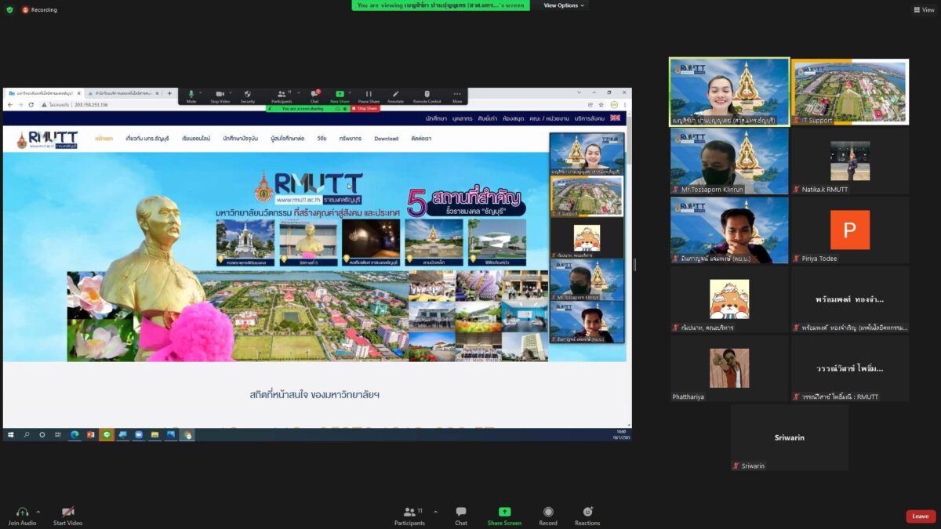
Task: Open the เรียนออนไลน์ menu item
Action: point(196,139)
